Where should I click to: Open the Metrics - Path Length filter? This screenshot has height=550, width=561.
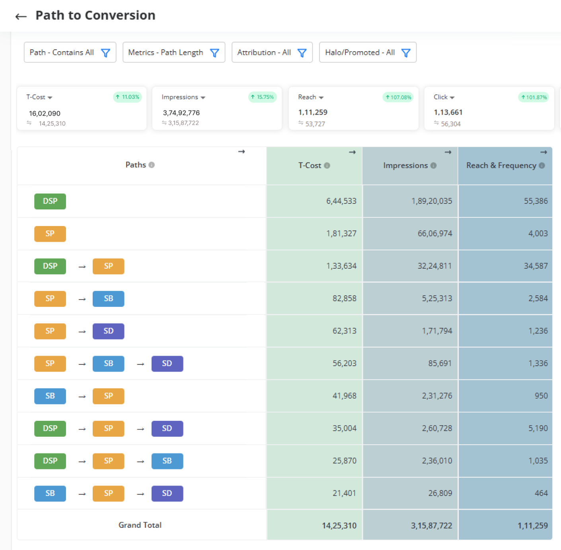[173, 52]
